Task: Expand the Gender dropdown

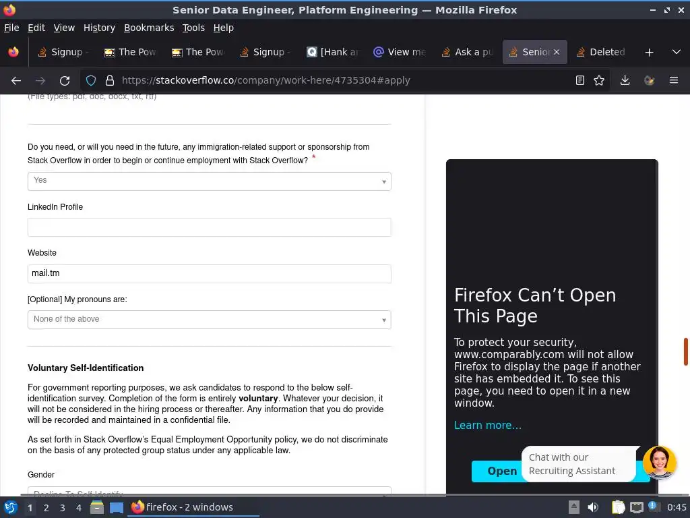Action: click(x=210, y=492)
